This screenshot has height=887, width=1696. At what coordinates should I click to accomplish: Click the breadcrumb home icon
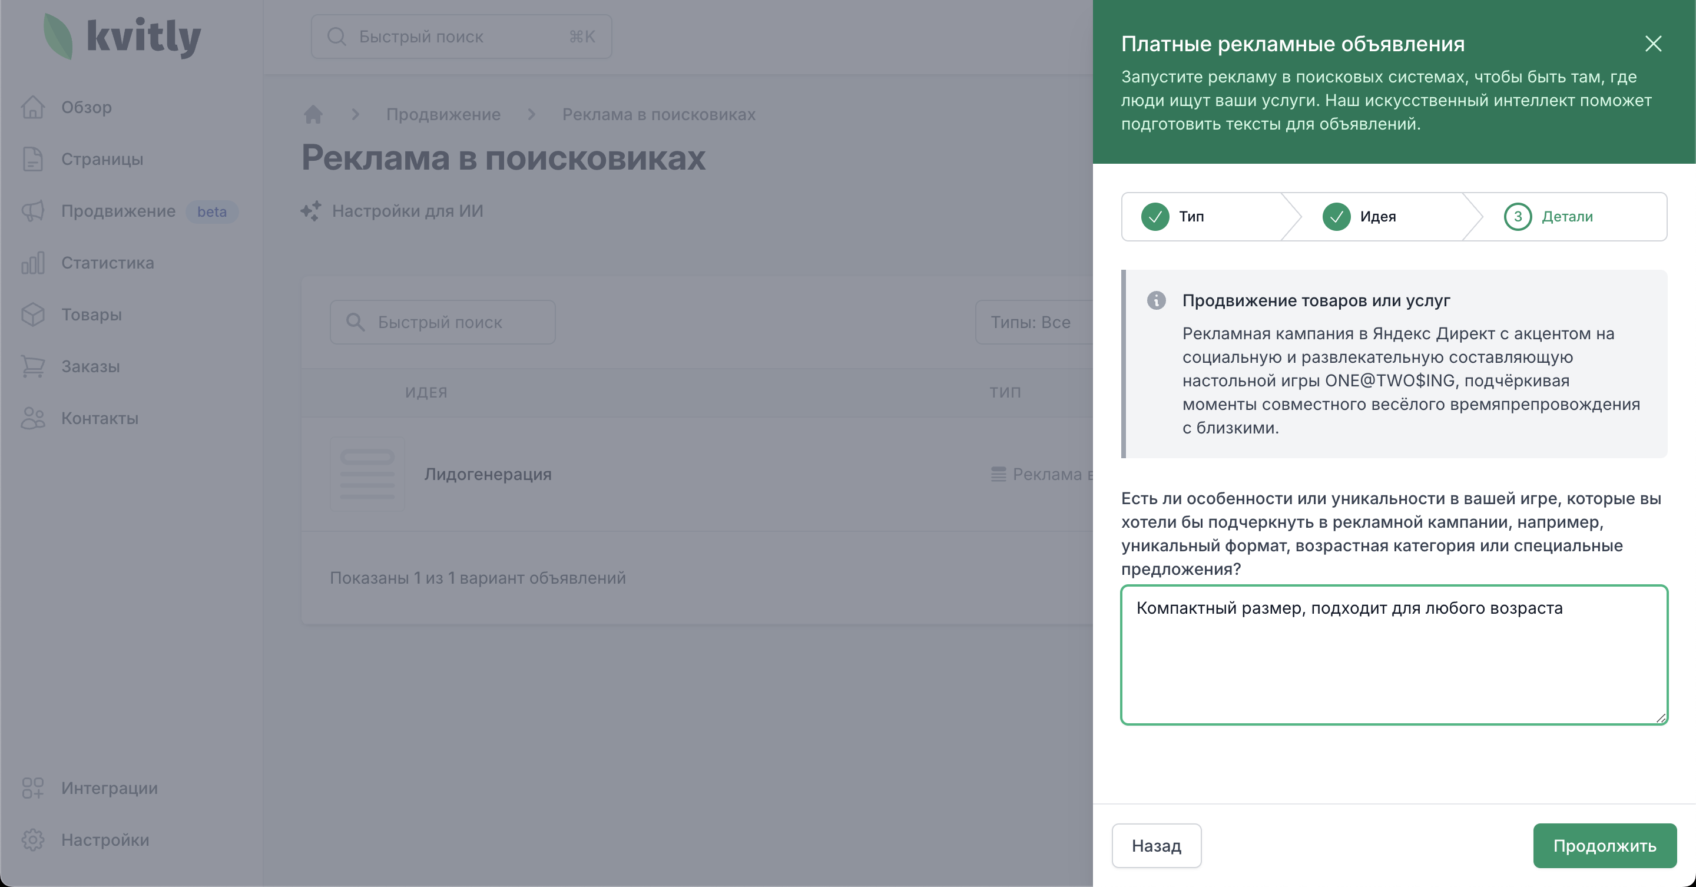click(313, 115)
